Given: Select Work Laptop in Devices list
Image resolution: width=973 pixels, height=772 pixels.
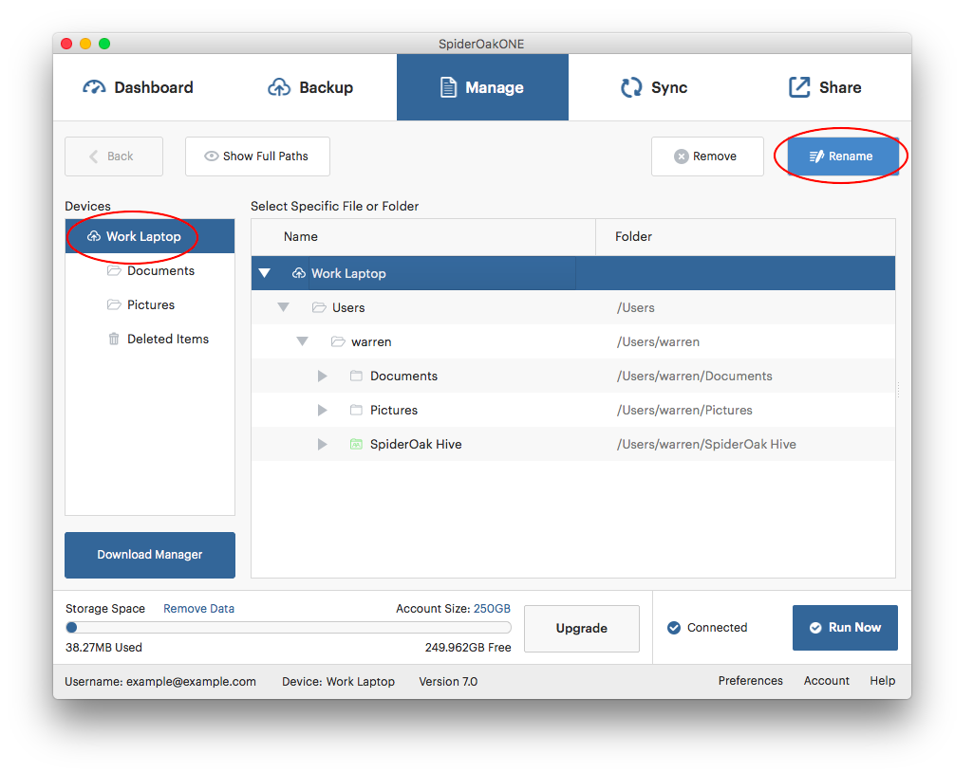Looking at the screenshot, I should (x=150, y=236).
